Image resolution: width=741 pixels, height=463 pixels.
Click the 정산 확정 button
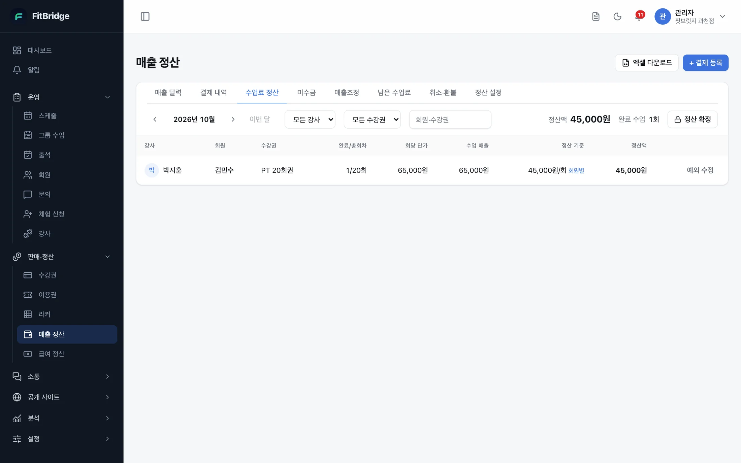[692, 119]
